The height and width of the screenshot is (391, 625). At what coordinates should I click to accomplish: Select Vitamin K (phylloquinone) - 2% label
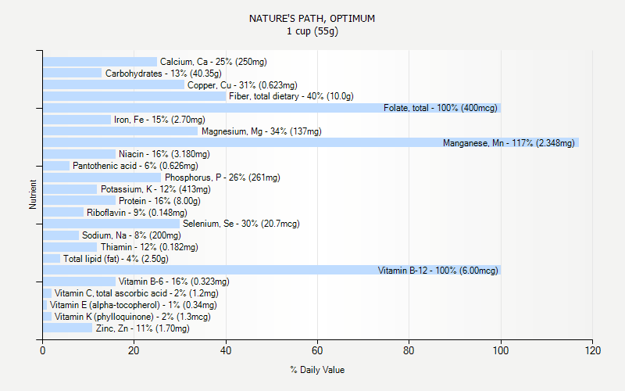click(132, 317)
